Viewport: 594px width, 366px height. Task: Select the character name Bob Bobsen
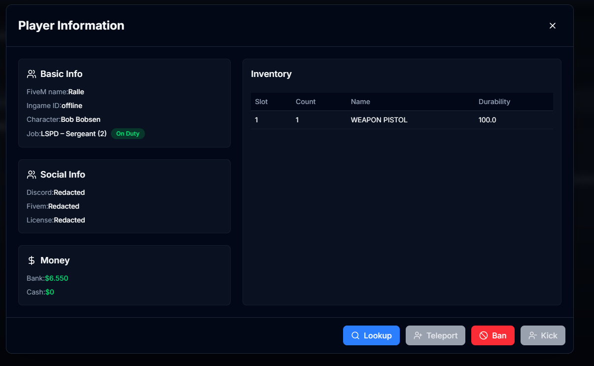pos(81,119)
